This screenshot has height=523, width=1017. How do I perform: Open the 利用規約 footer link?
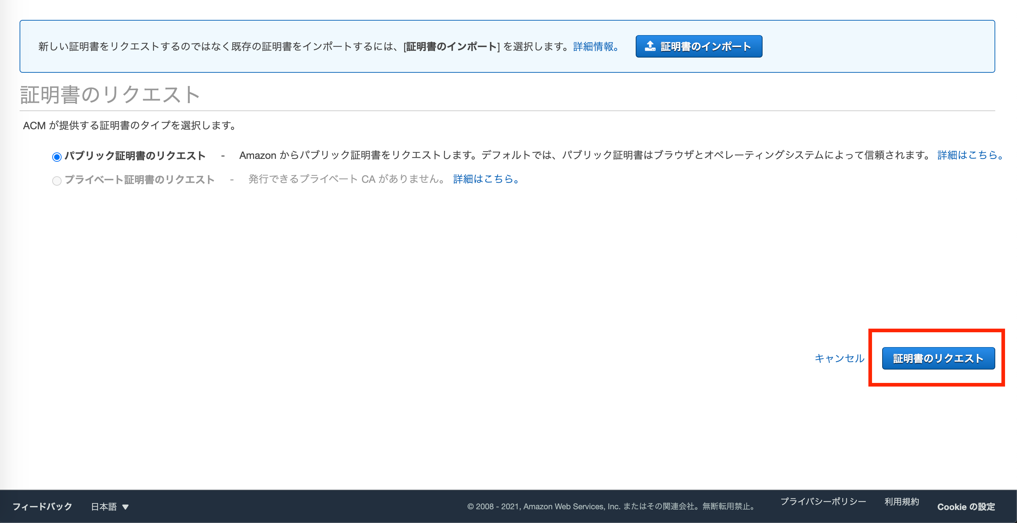pyautogui.click(x=902, y=501)
